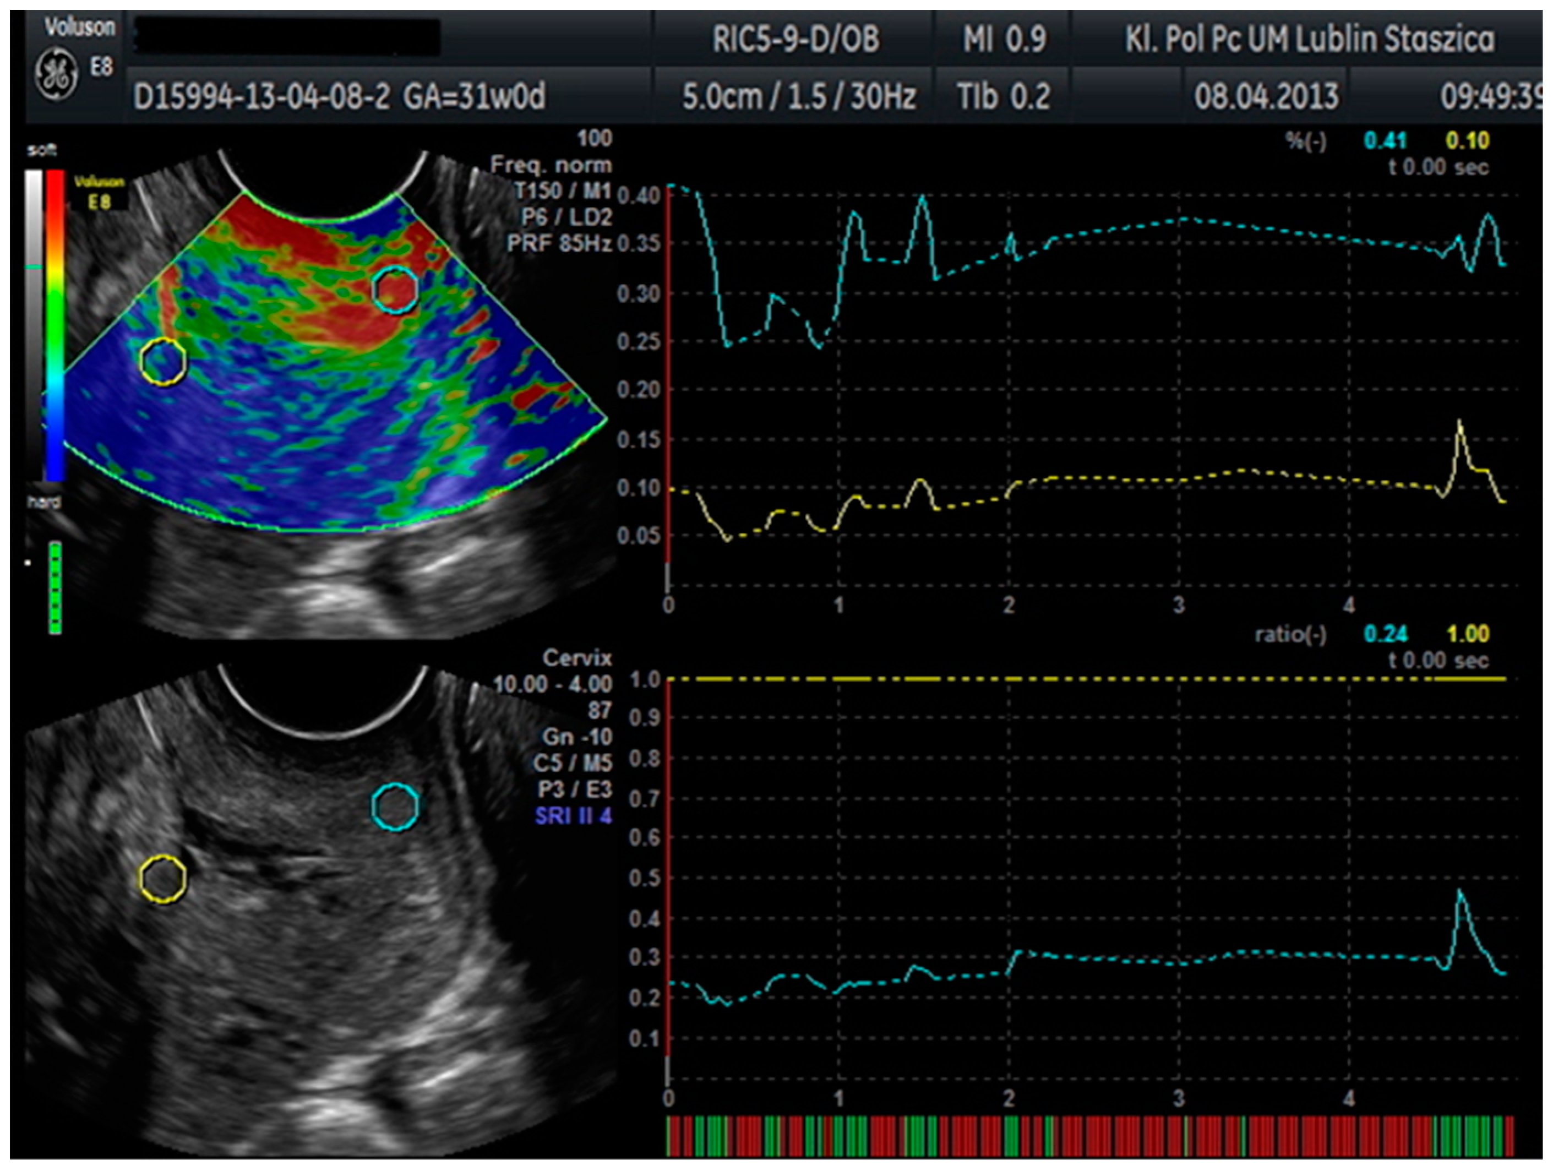Click the TIb 0.2 header cell
The image size is (1553, 1171).
[x=1005, y=96]
